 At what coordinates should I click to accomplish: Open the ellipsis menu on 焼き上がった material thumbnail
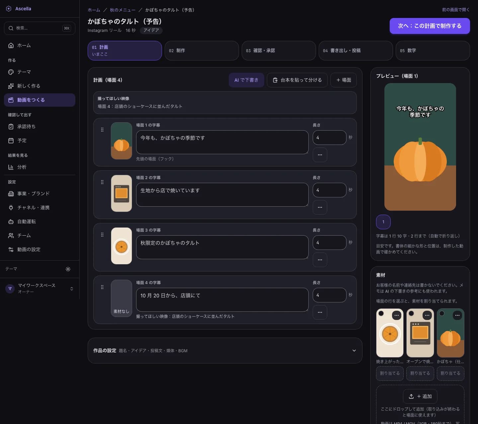pos(397,315)
